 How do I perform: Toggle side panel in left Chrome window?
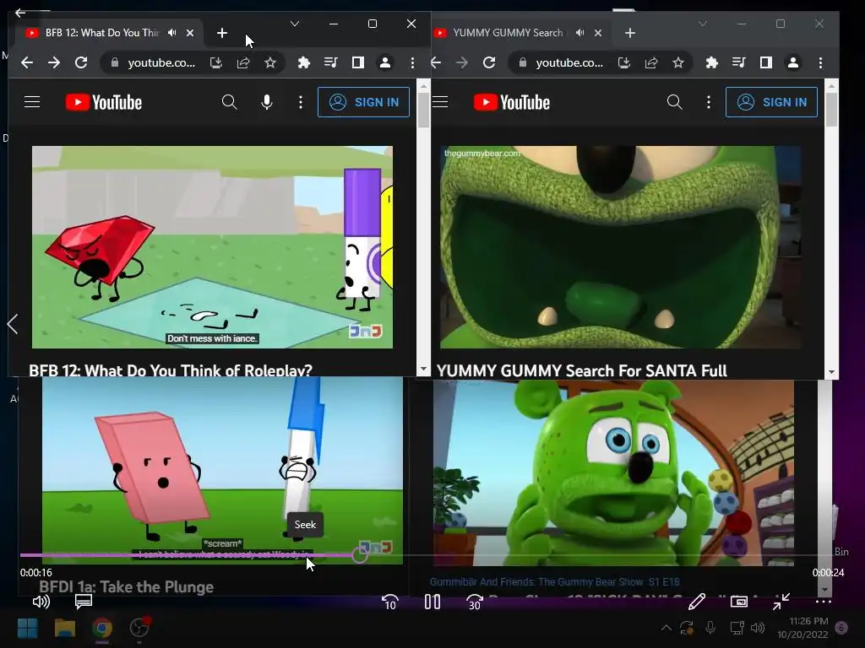[x=358, y=62]
